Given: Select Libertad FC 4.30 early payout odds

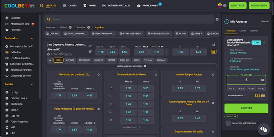Looking at the screenshot, I should click(x=90, y=130).
